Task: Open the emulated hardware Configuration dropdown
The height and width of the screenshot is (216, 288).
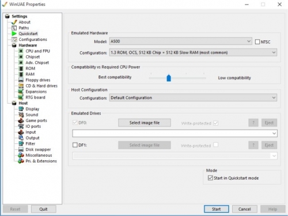Action: (193, 52)
